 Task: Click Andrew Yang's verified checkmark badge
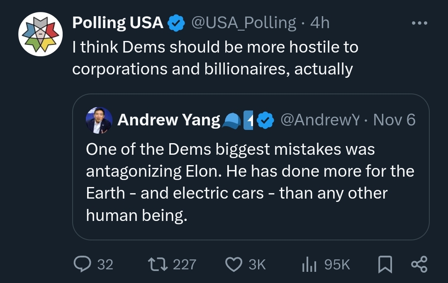tap(265, 120)
